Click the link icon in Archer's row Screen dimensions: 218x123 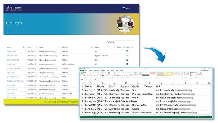pos(128,51)
